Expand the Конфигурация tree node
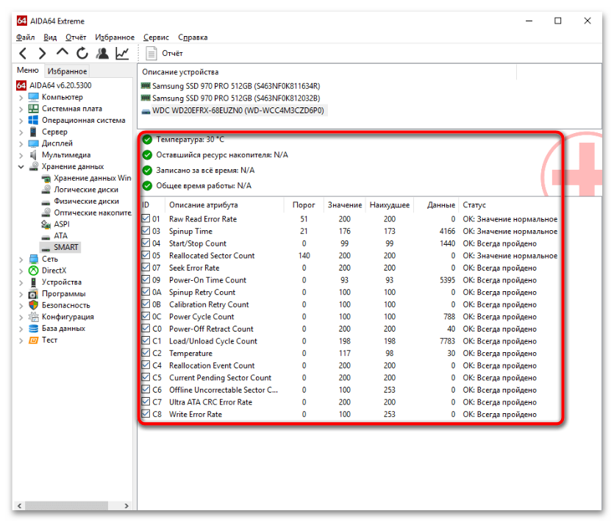 tap(21, 317)
